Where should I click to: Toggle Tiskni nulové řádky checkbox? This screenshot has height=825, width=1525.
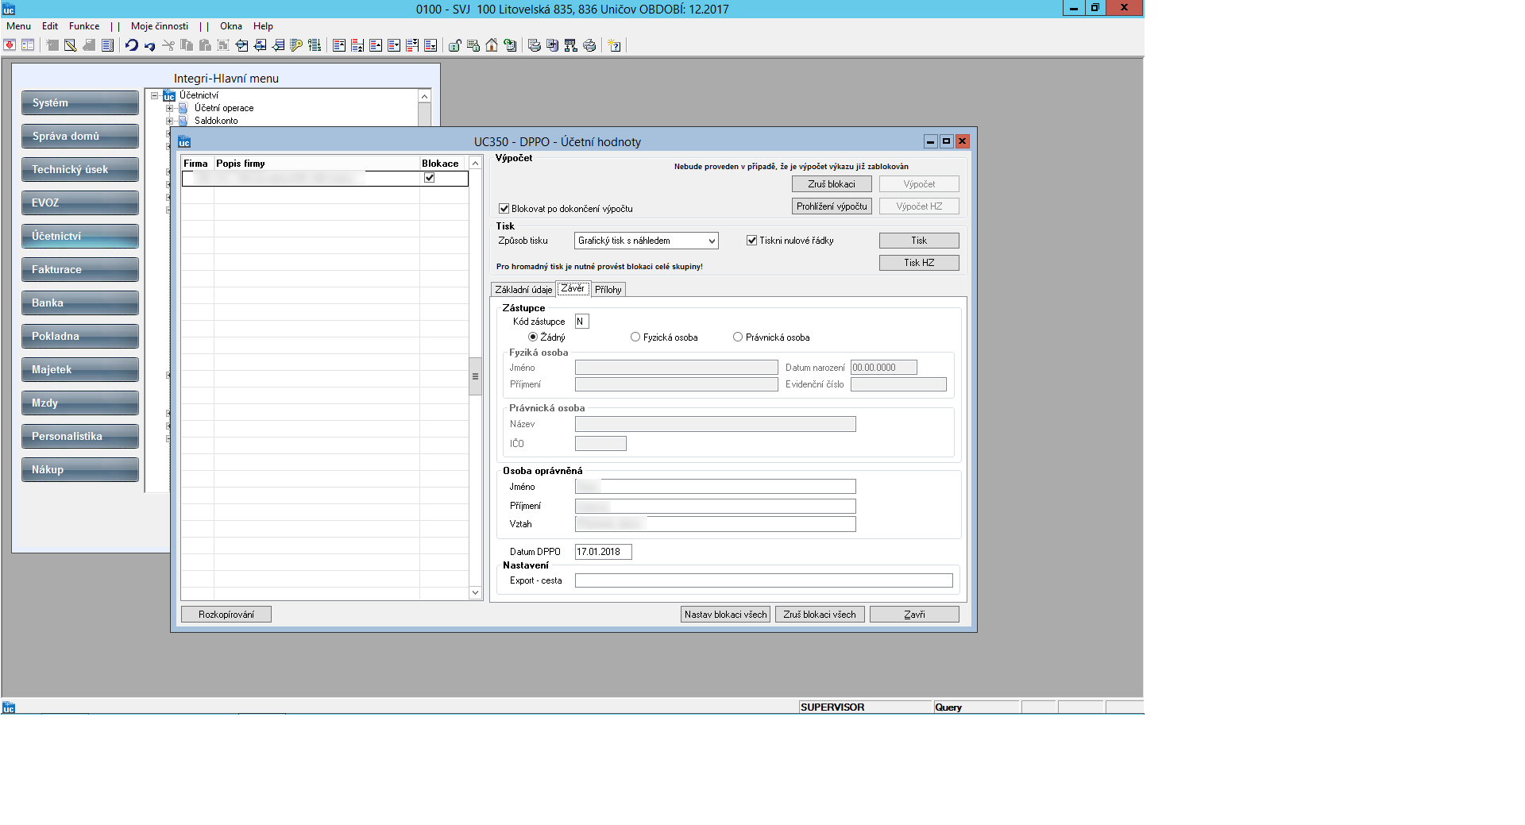click(751, 241)
